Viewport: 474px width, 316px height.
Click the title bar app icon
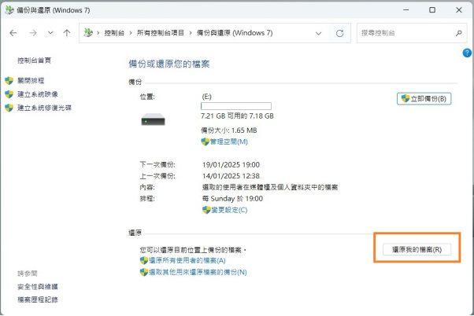click(x=9, y=10)
